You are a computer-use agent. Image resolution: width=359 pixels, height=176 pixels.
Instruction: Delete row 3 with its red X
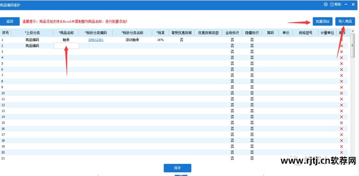click(x=341, y=52)
